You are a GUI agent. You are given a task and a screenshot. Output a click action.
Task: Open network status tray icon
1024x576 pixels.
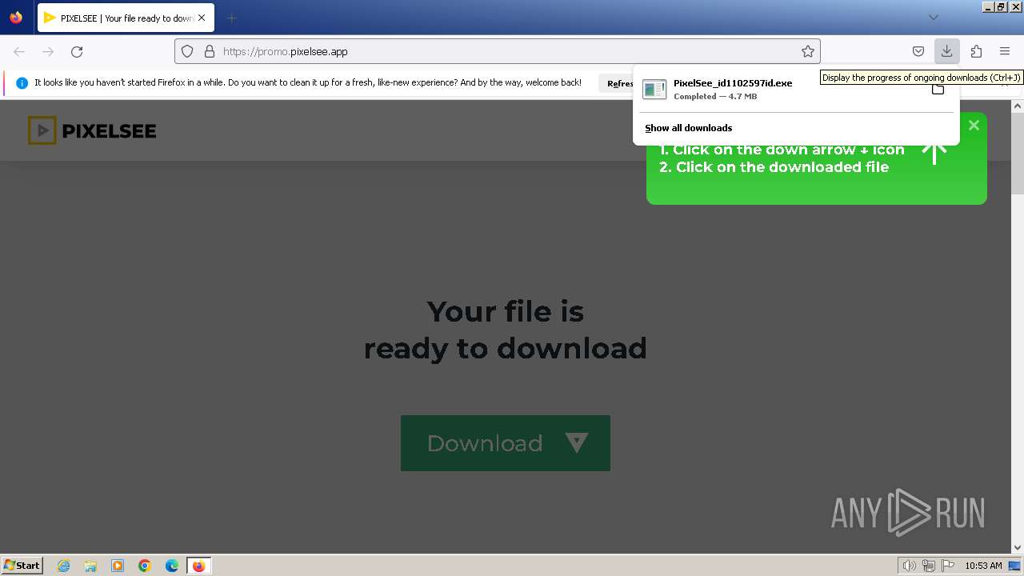[929, 566]
